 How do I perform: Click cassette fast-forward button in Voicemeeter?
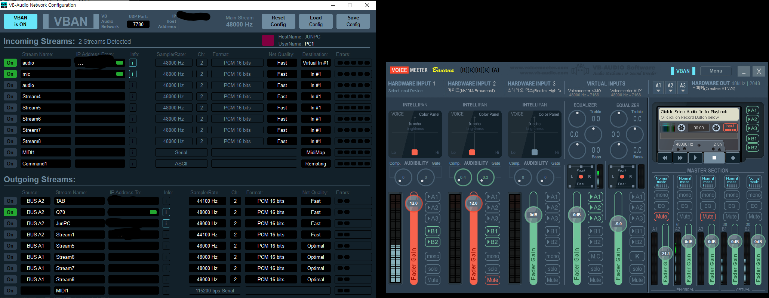coord(680,158)
